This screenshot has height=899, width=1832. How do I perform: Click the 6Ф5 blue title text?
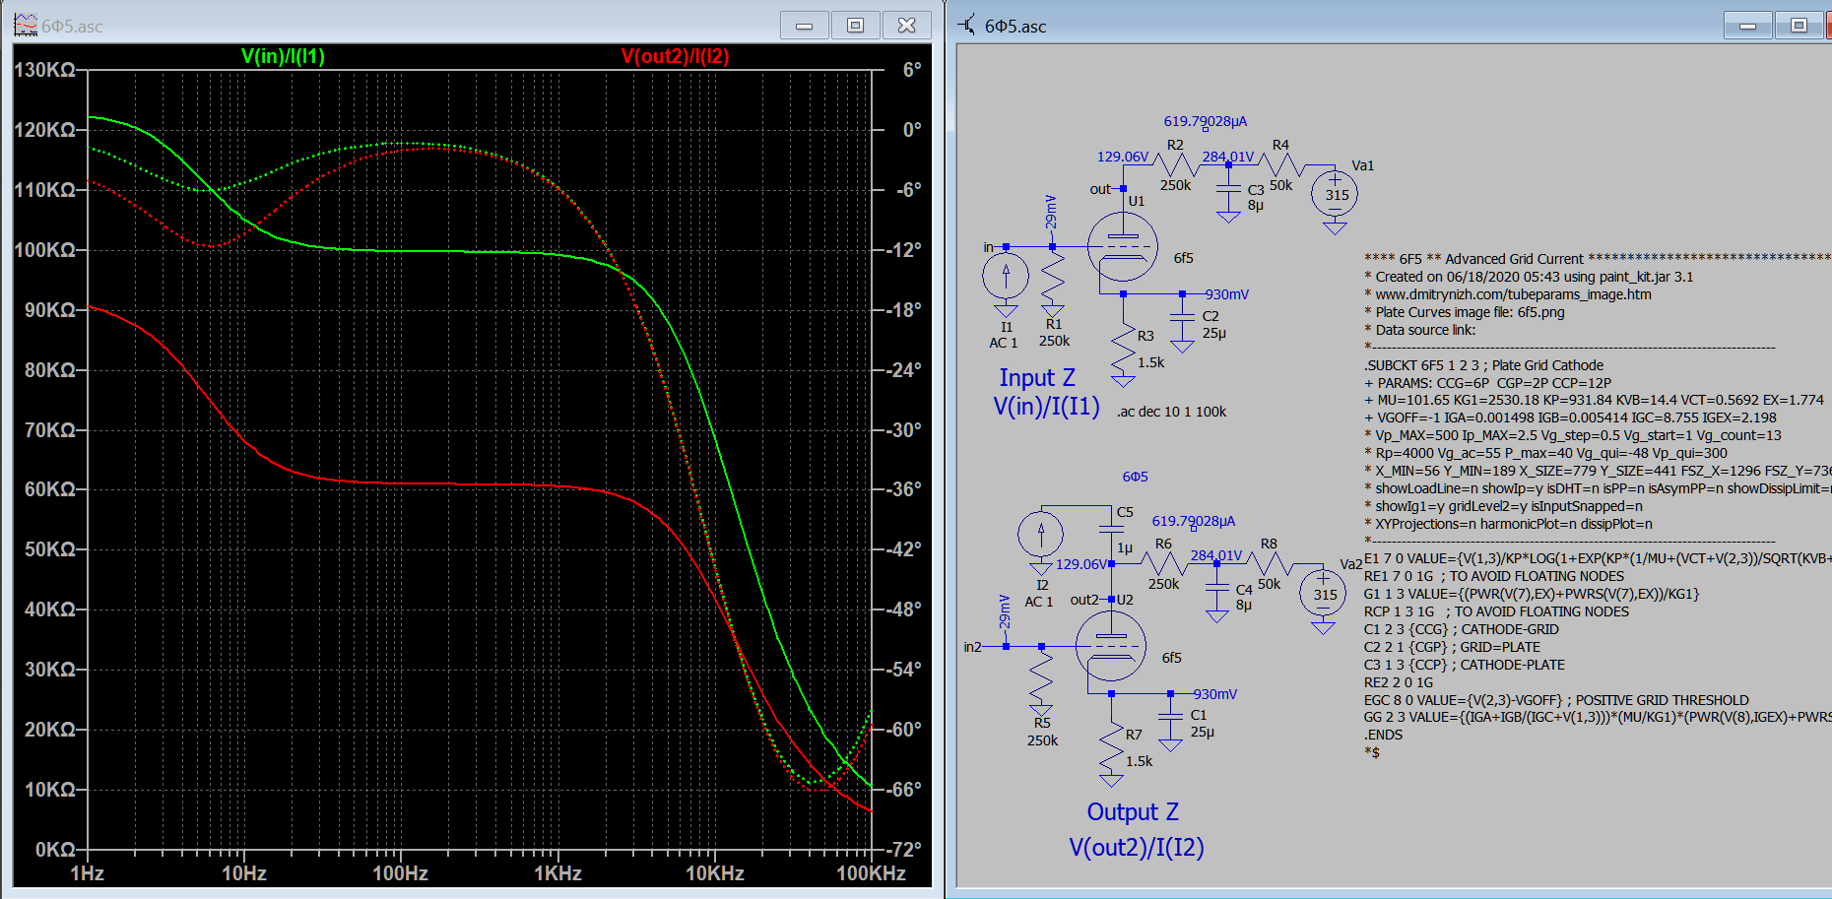[x=1135, y=477]
